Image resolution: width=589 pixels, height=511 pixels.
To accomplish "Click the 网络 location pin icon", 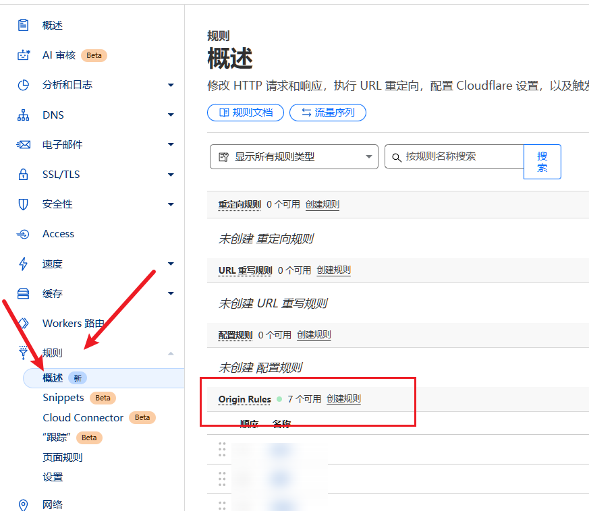I will coord(24,505).
